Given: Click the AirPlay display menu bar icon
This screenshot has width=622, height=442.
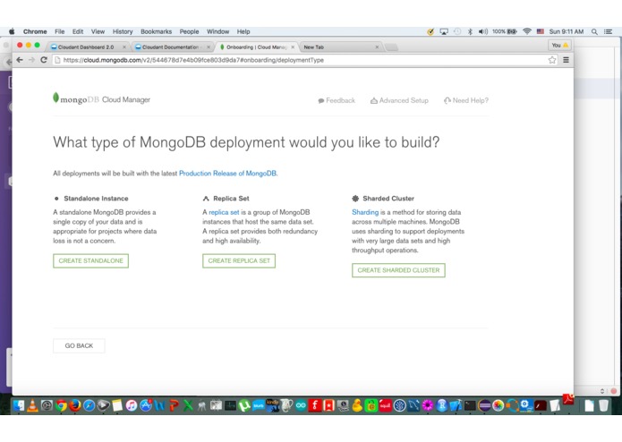Looking at the screenshot, I should pos(444,31).
